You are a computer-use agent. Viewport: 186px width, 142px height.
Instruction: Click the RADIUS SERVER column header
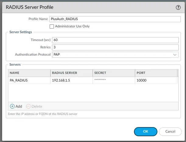coord(71,73)
